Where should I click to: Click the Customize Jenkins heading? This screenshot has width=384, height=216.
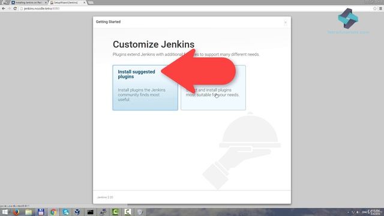154,44
